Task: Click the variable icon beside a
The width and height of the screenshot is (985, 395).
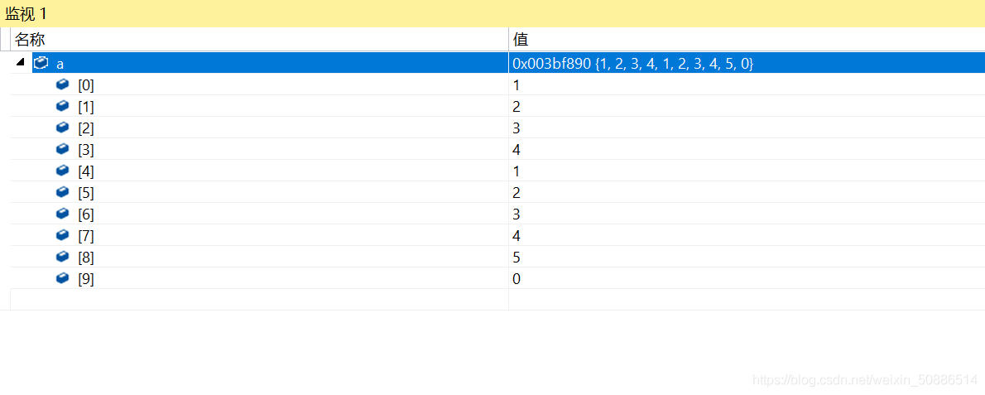Action: pos(41,63)
